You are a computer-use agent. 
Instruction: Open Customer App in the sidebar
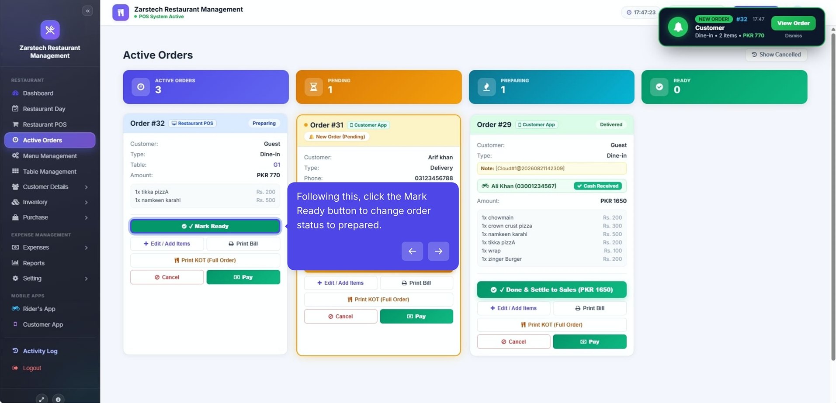(50, 324)
